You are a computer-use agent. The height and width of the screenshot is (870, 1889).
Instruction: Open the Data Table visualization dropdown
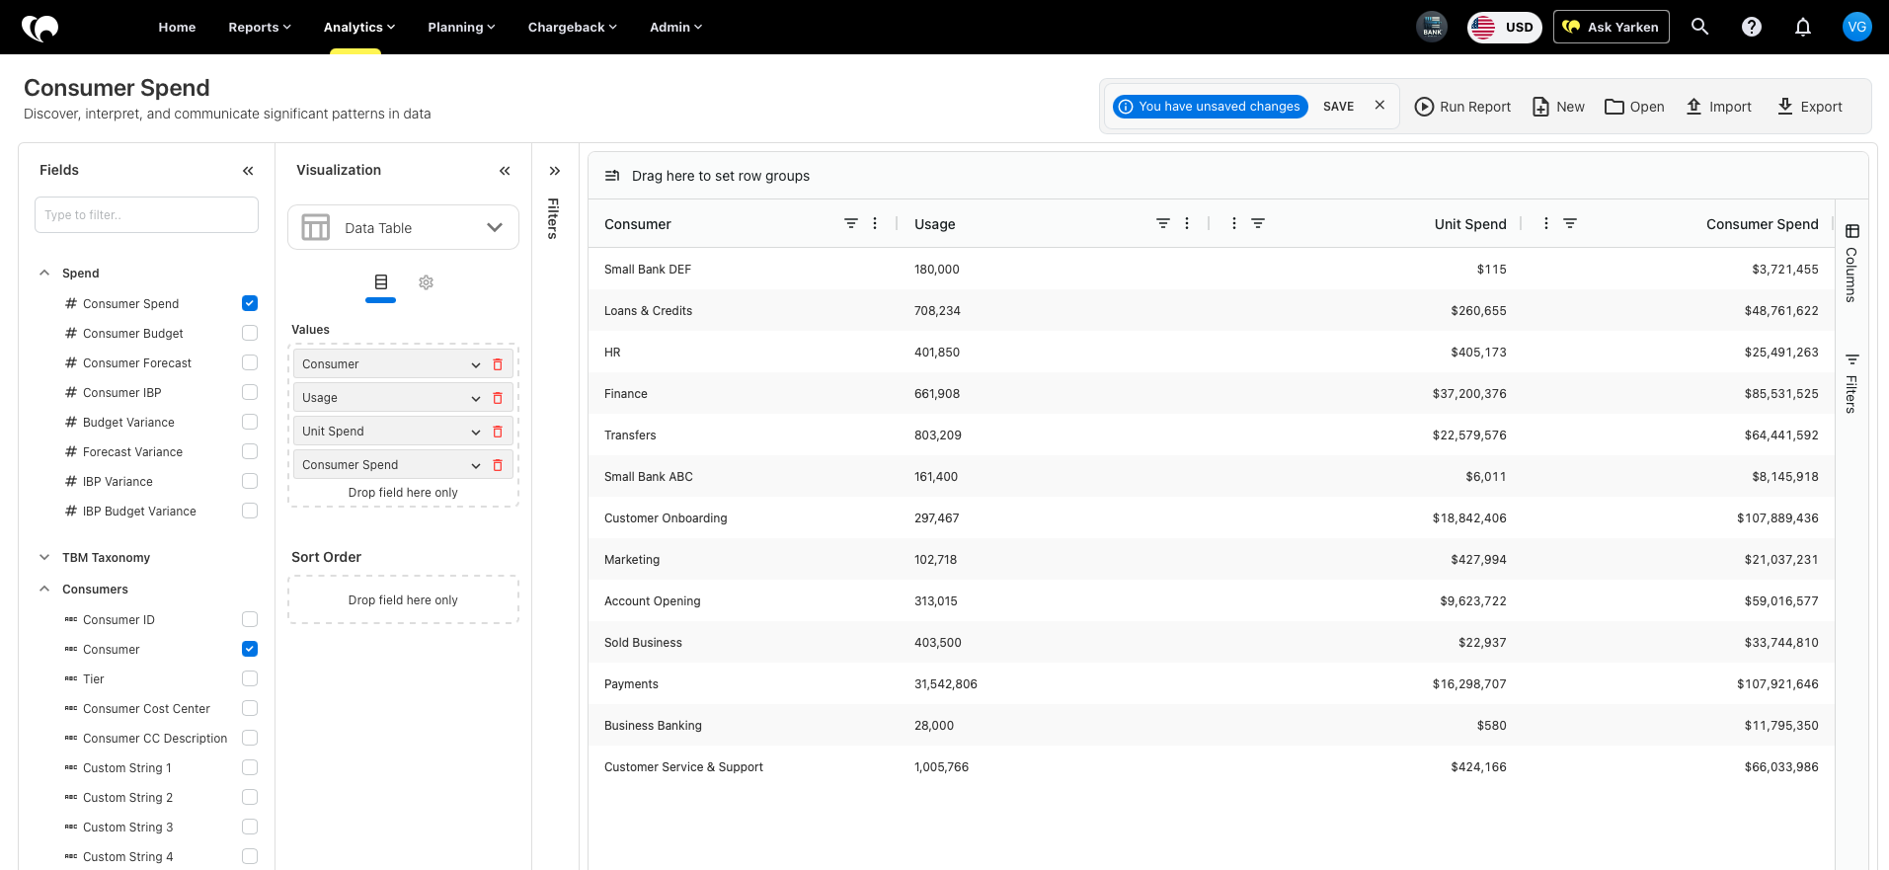[x=403, y=228]
